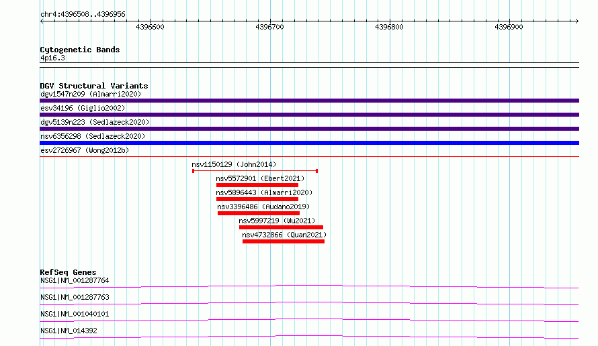Open NSG1|NM_001040101 transcript label
This screenshot has height=346, width=598.
pos(75,314)
